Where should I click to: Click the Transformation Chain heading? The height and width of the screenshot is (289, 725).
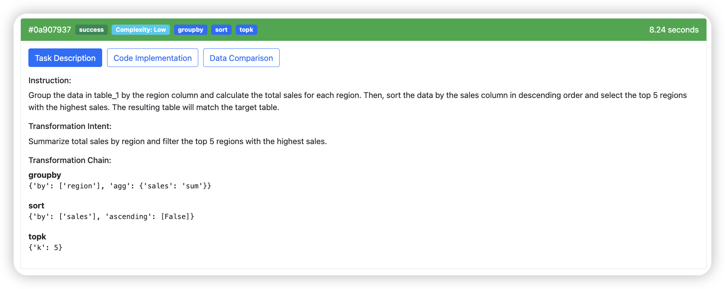tap(70, 160)
